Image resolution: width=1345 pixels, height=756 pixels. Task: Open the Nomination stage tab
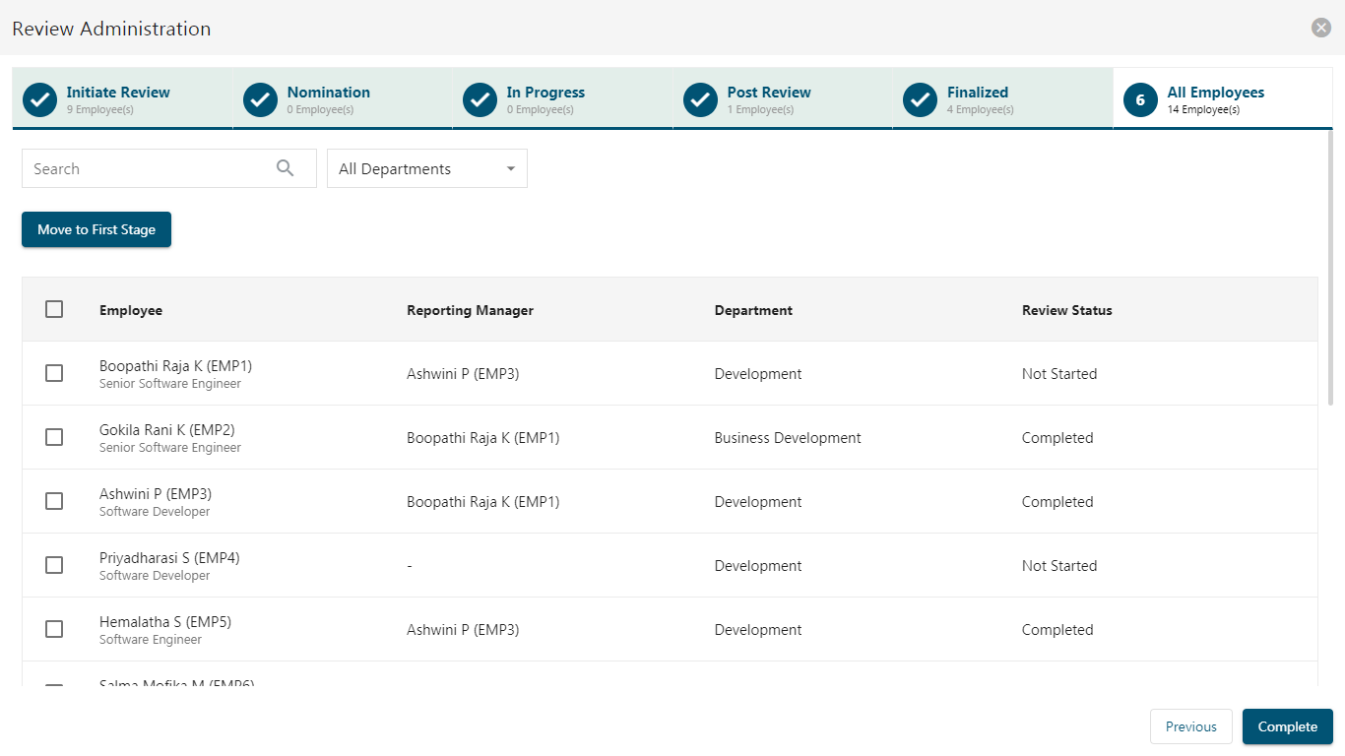[343, 98]
